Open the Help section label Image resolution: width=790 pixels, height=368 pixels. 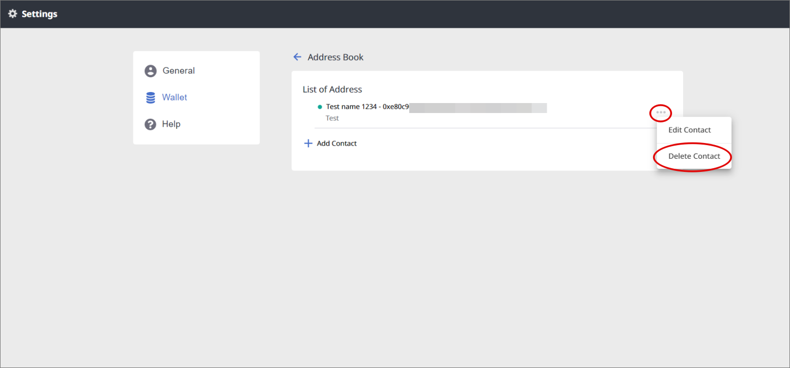tap(171, 125)
